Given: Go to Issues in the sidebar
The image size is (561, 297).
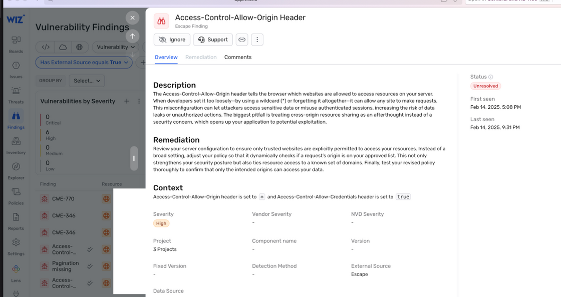Looking at the screenshot, I should click(x=16, y=70).
